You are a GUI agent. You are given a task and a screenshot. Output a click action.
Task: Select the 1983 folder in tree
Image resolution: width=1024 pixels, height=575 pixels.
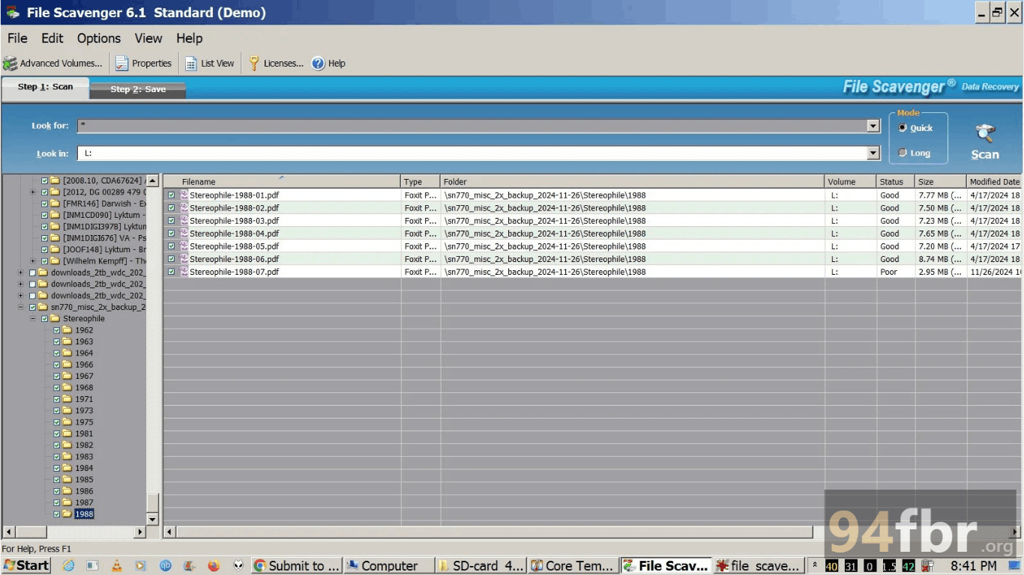(84, 457)
